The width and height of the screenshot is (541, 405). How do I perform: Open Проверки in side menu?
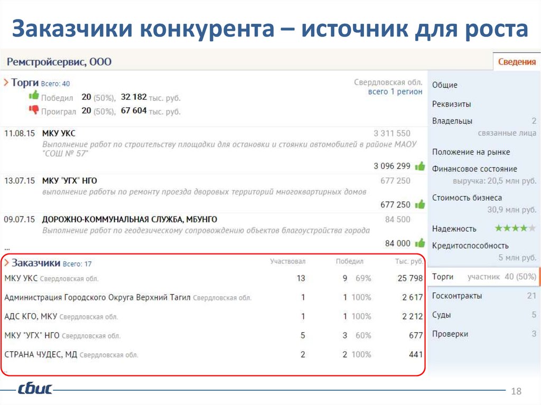(450, 334)
